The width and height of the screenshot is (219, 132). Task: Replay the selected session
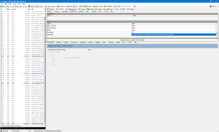coord(16,6)
